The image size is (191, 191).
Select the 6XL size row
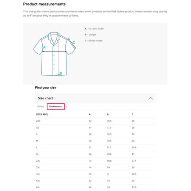(x=95, y=187)
